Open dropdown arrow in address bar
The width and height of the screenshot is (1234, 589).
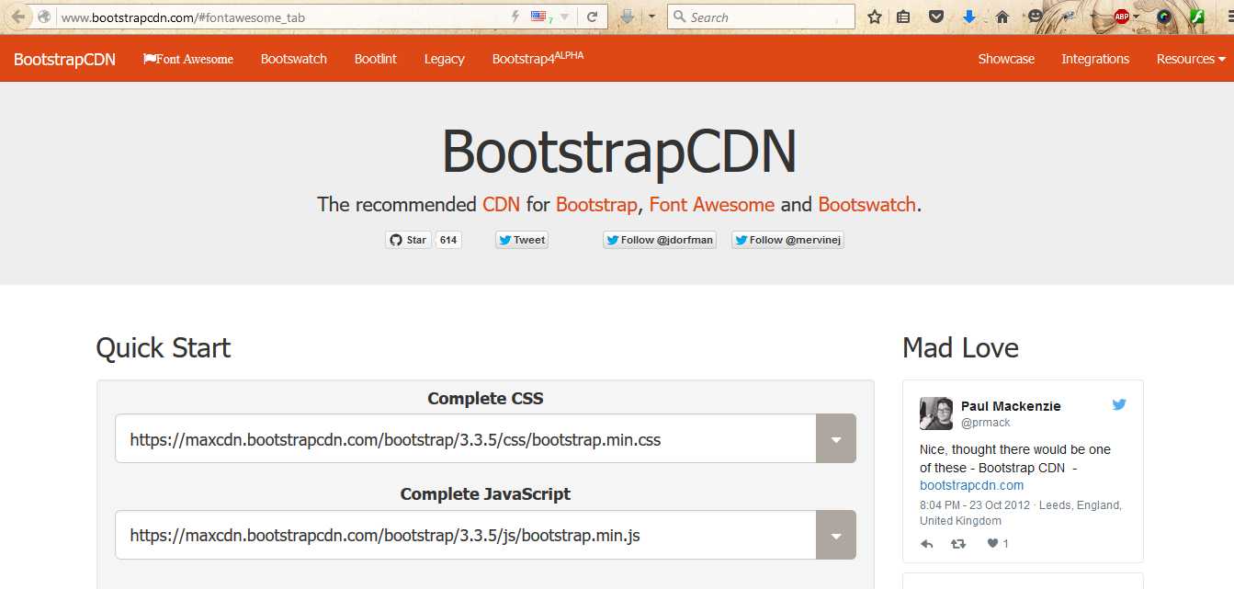[x=564, y=17]
